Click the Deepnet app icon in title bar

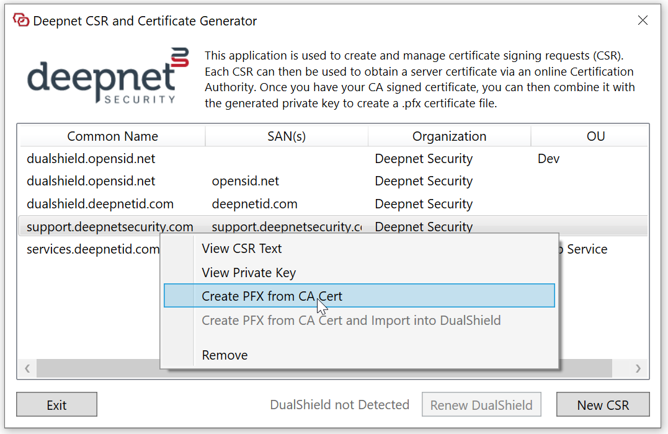[21, 21]
